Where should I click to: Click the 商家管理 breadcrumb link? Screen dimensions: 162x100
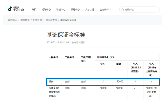pos(25,20)
